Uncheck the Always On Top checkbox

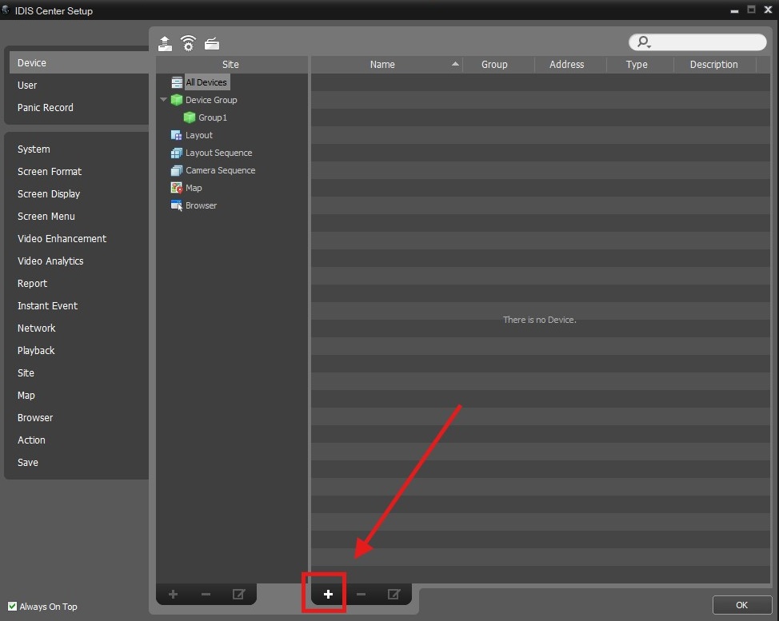pyautogui.click(x=12, y=607)
